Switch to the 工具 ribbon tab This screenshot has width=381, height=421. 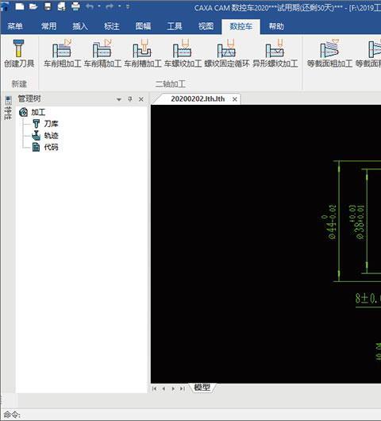[175, 26]
